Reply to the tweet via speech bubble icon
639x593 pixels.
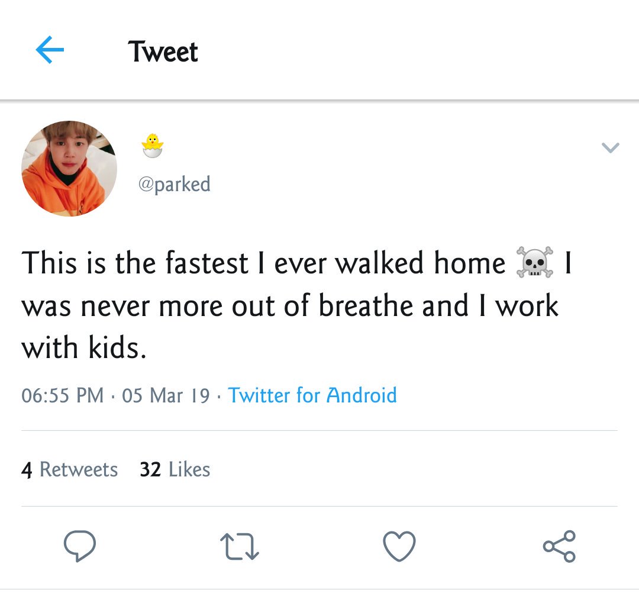80,546
